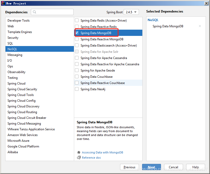Click the home icon beside Accessing Data guide
This screenshot has height=174, width=210.
click(x=79, y=152)
